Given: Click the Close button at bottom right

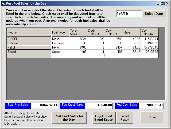Looking at the screenshot, I should (x=151, y=117).
